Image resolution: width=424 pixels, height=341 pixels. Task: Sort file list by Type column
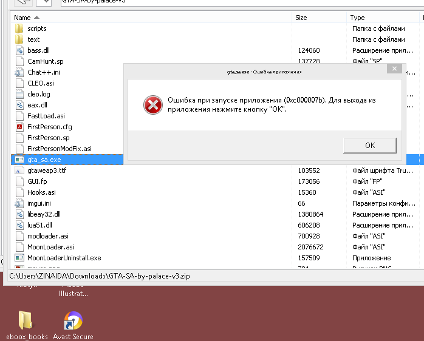[357, 18]
